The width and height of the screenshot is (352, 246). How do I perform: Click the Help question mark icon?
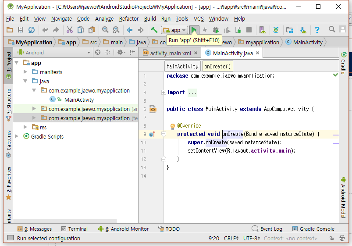click(317, 30)
